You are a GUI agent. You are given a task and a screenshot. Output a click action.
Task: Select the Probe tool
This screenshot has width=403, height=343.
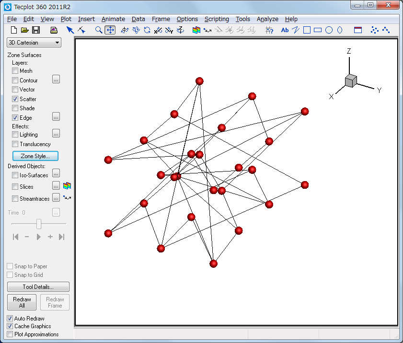(269, 30)
